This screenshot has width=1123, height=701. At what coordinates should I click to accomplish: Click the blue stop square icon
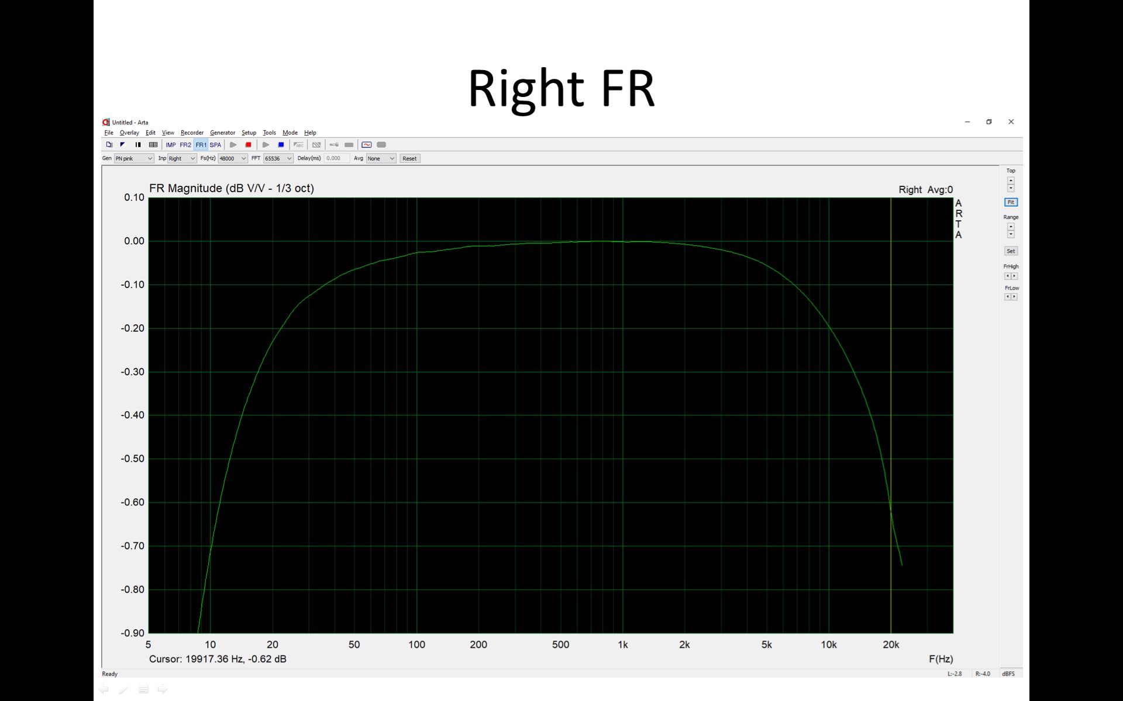[x=281, y=145]
